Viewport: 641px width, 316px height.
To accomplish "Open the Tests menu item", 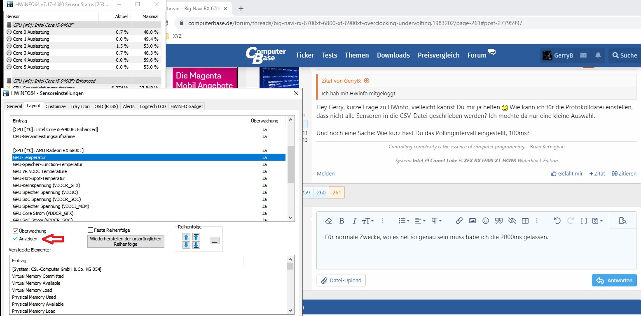I will click(x=329, y=55).
